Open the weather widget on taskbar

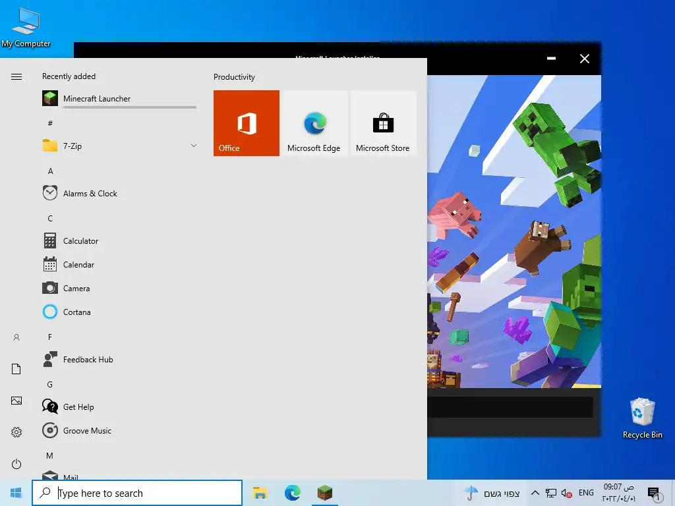[492, 493]
